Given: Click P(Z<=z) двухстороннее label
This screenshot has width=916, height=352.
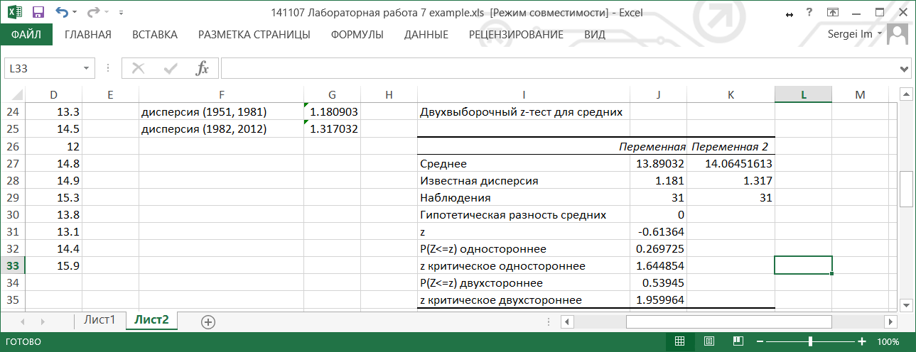Looking at the screenshot, I should click(524, 283).
